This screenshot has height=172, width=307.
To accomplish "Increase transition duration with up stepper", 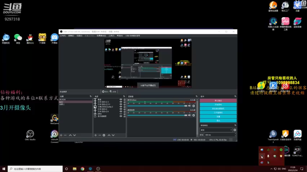I will coord(235,134).
